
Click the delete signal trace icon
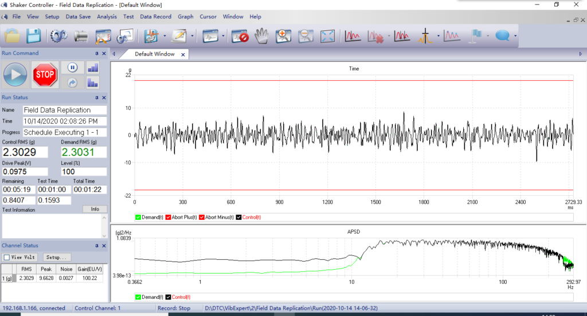(376, 36)
